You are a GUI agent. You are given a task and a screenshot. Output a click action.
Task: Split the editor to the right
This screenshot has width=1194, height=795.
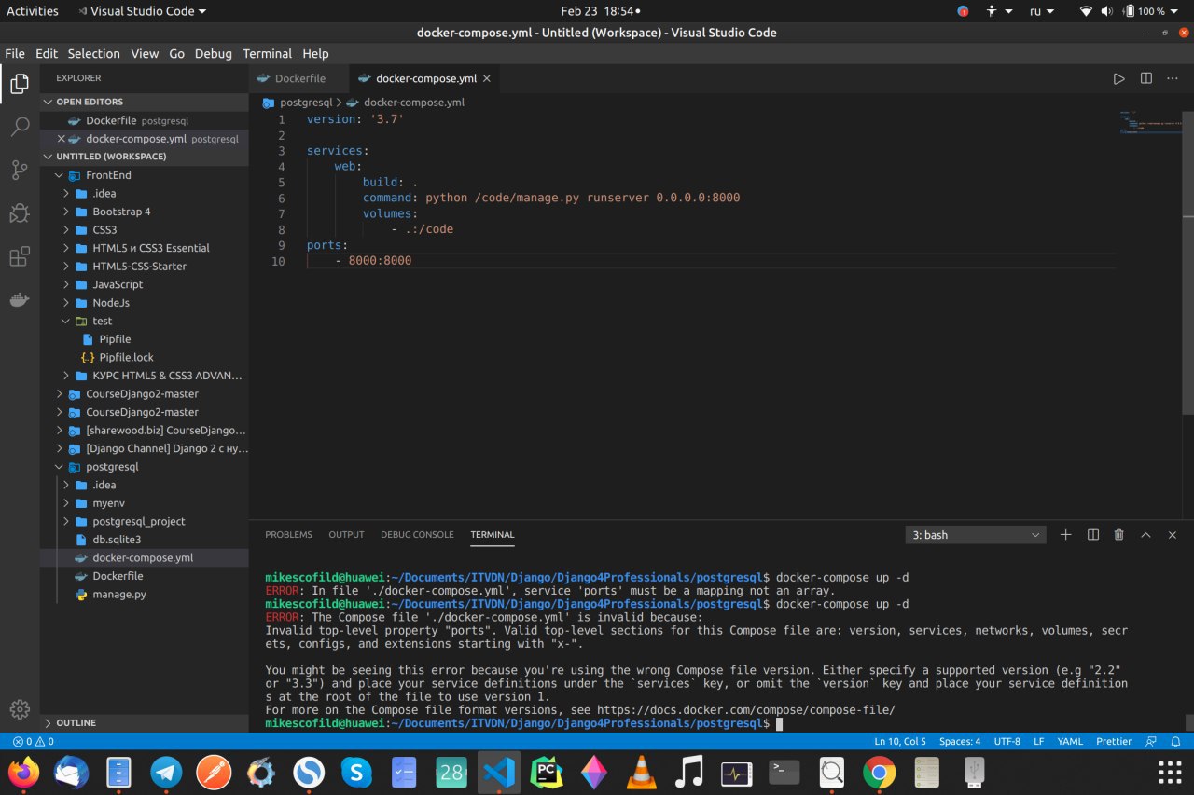coord(1146,78)
